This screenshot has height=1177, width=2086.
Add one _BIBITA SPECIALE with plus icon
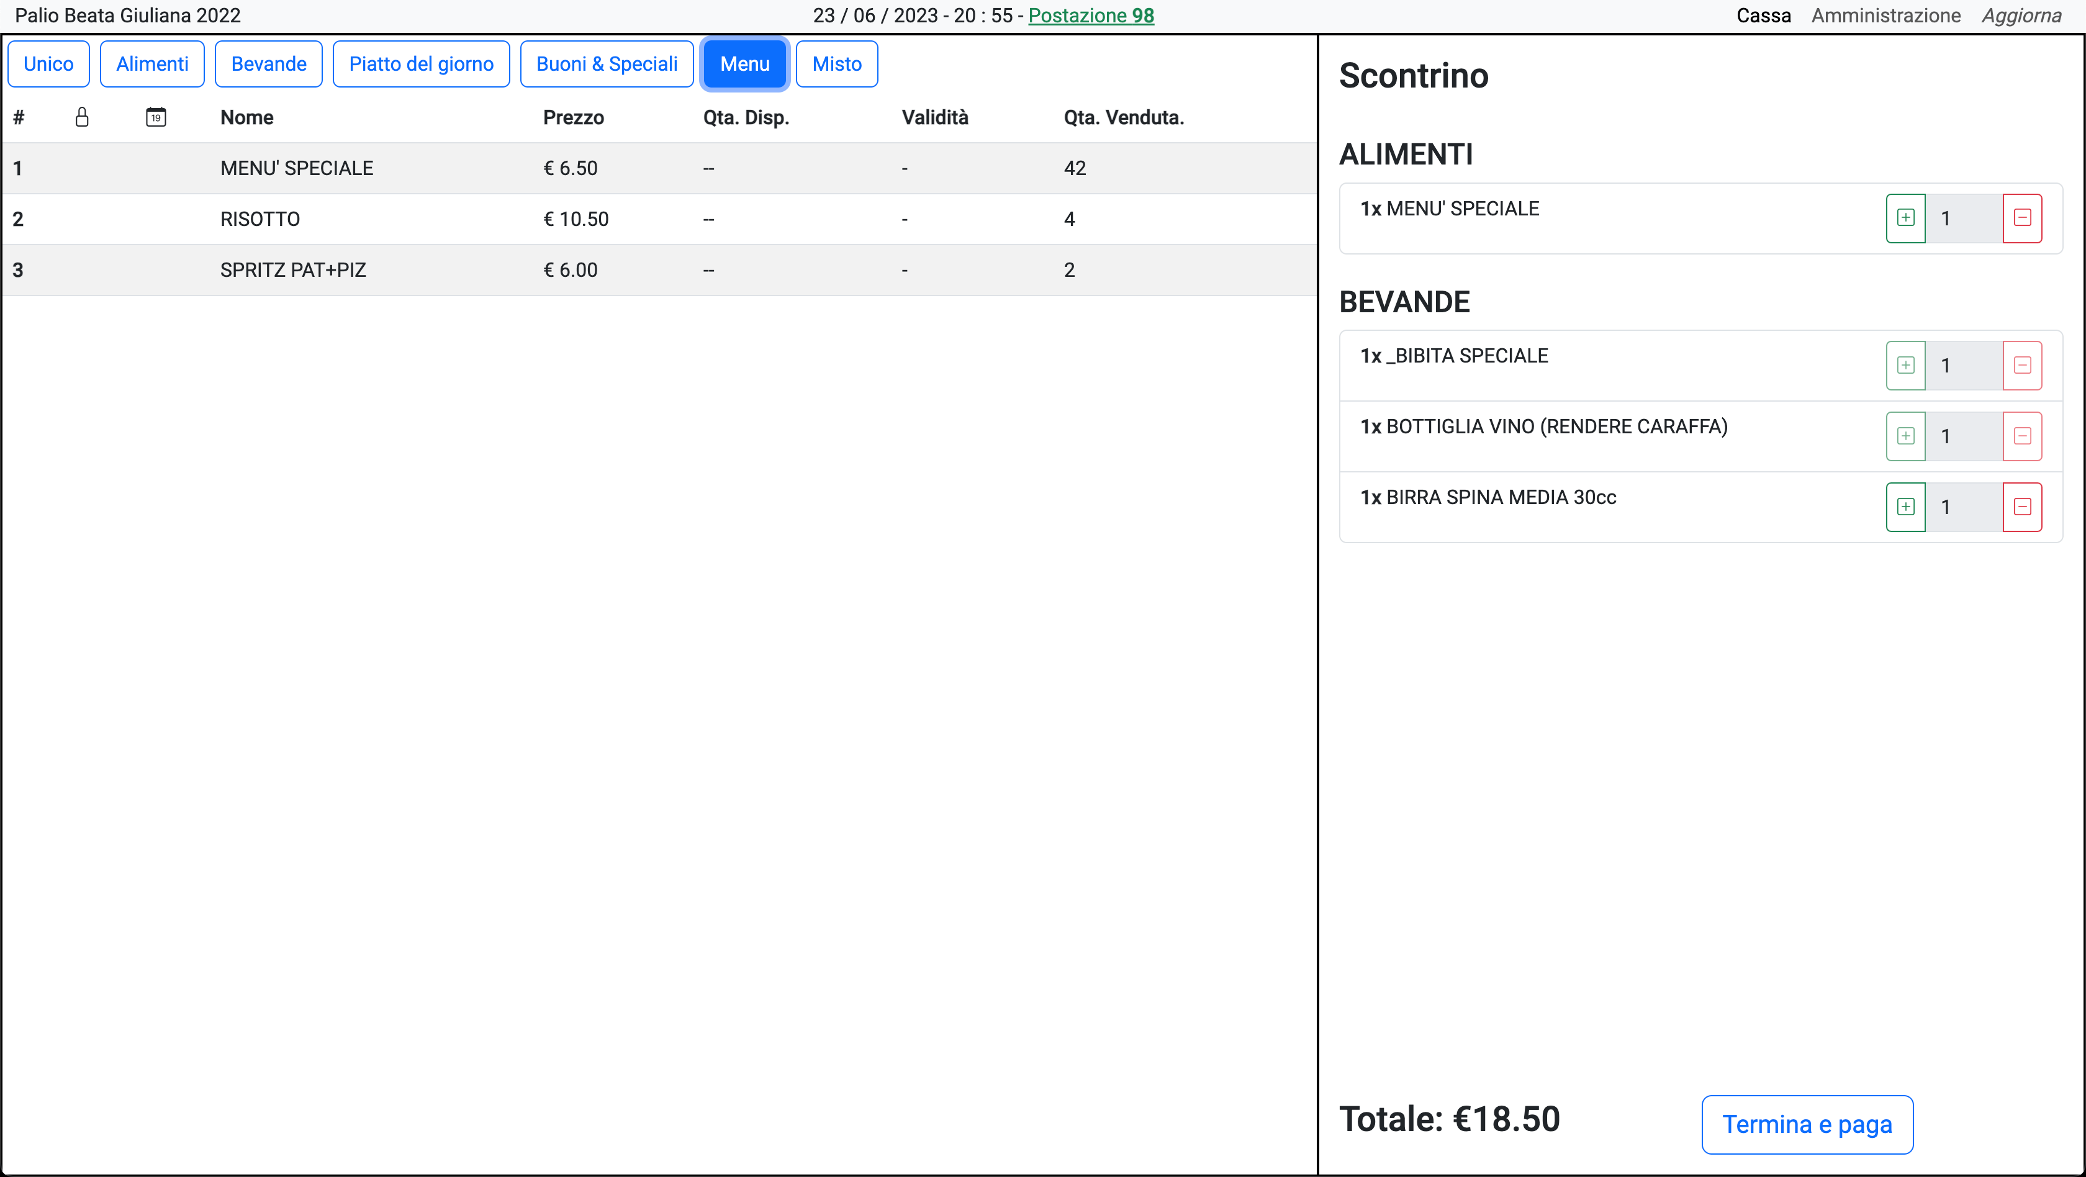1905,365
